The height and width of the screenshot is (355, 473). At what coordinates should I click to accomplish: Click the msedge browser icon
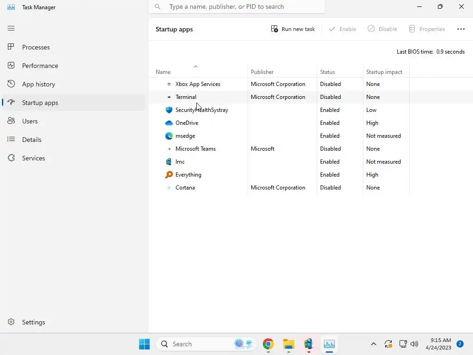point(169,136)
